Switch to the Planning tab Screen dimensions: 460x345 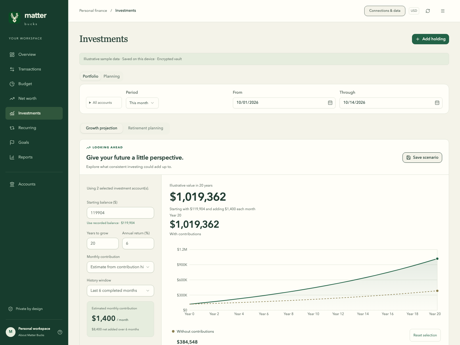tap(112, 76)
